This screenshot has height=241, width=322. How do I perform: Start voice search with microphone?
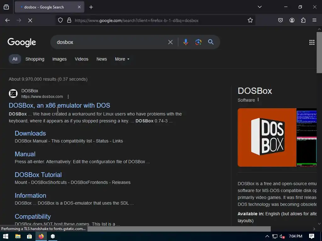click(x=186, y=42)
